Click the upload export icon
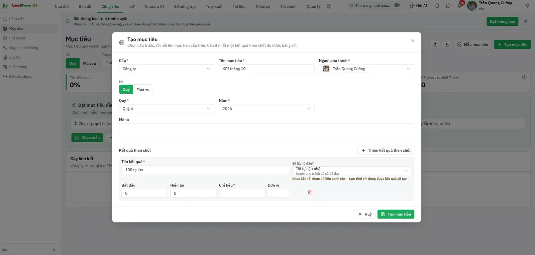 (x=435, y=45)
